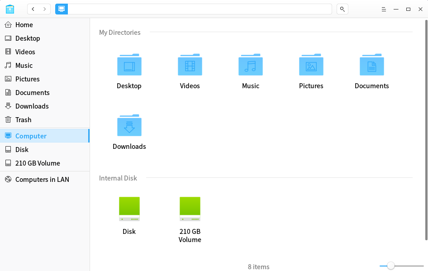The height and width of the screenshot is (271, 428).
Task: Open the Pictures folder icon
Action: click(311, 65)
